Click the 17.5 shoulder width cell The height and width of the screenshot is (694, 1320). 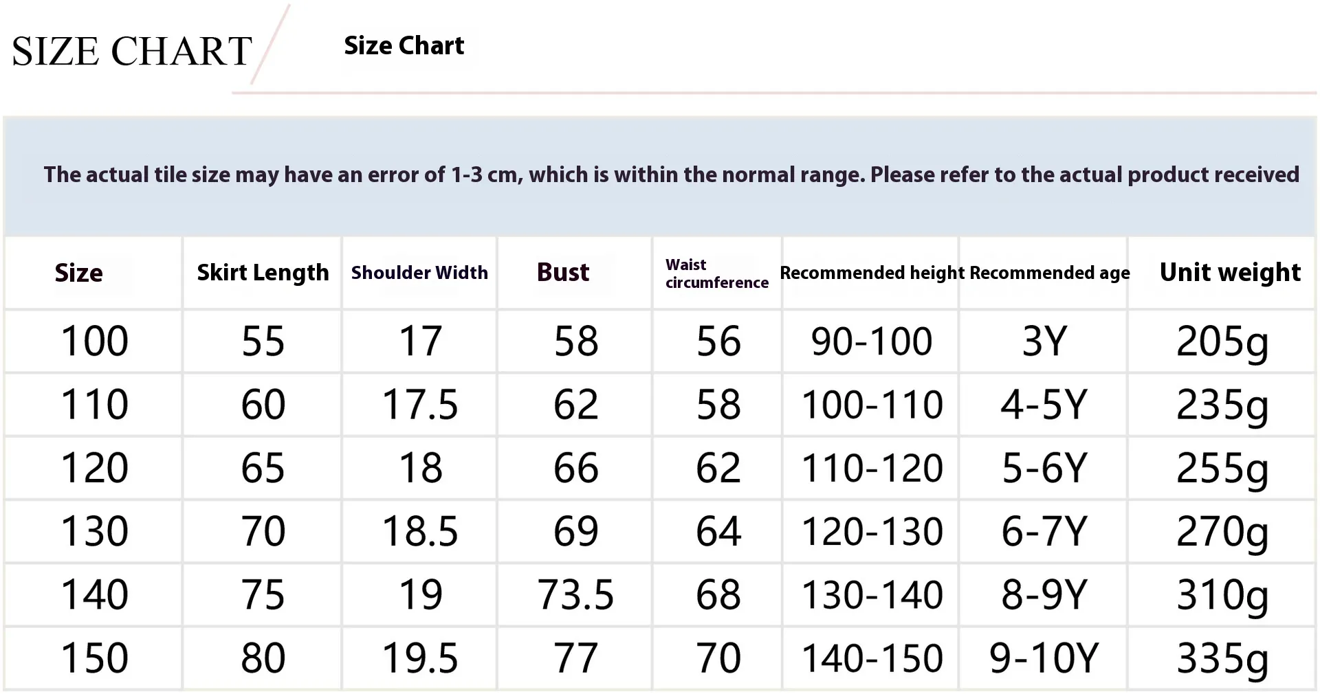pos(419,404)
